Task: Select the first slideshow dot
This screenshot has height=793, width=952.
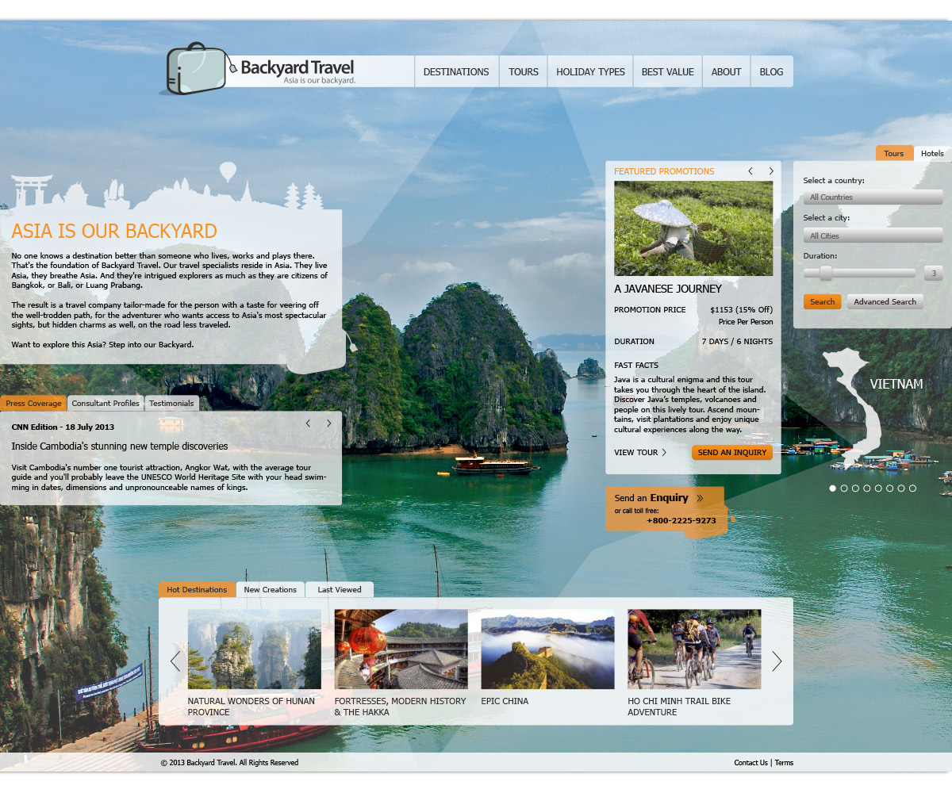Action: (x=832, y=488)
